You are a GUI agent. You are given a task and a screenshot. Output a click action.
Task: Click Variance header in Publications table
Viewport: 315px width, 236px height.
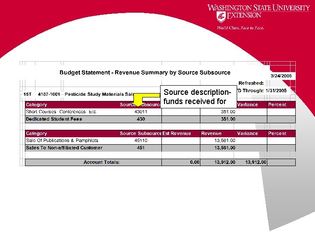click(247, 133)
